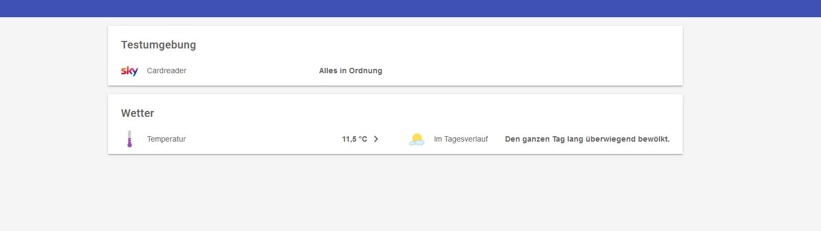This screenshot has height=231, width=821.
Task: Click the word 'bewölkt' in the forecast
Action: tap(654, 139)
